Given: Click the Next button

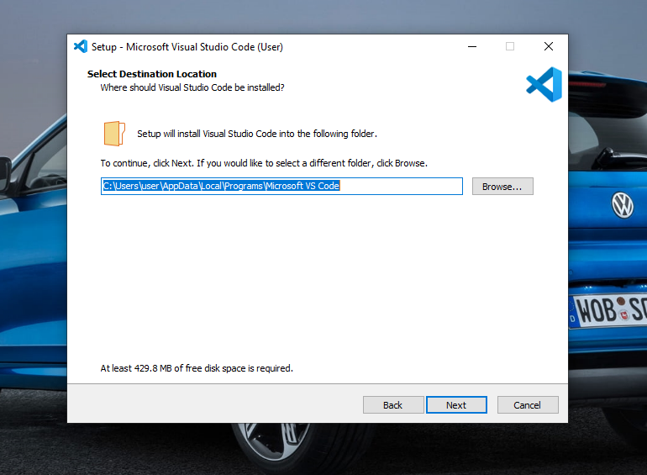Looking at the screenshot, I should click(x=456, y=405).
